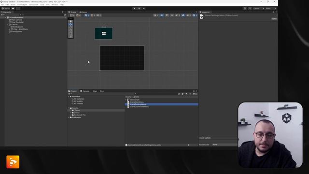Open the grid snapping control in Scene toolbar
309x174 pixels.
coord(93,15)
